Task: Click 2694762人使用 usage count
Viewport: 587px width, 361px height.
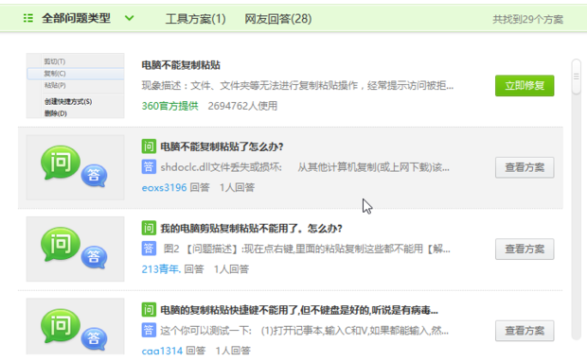Action: pos(242,106)
